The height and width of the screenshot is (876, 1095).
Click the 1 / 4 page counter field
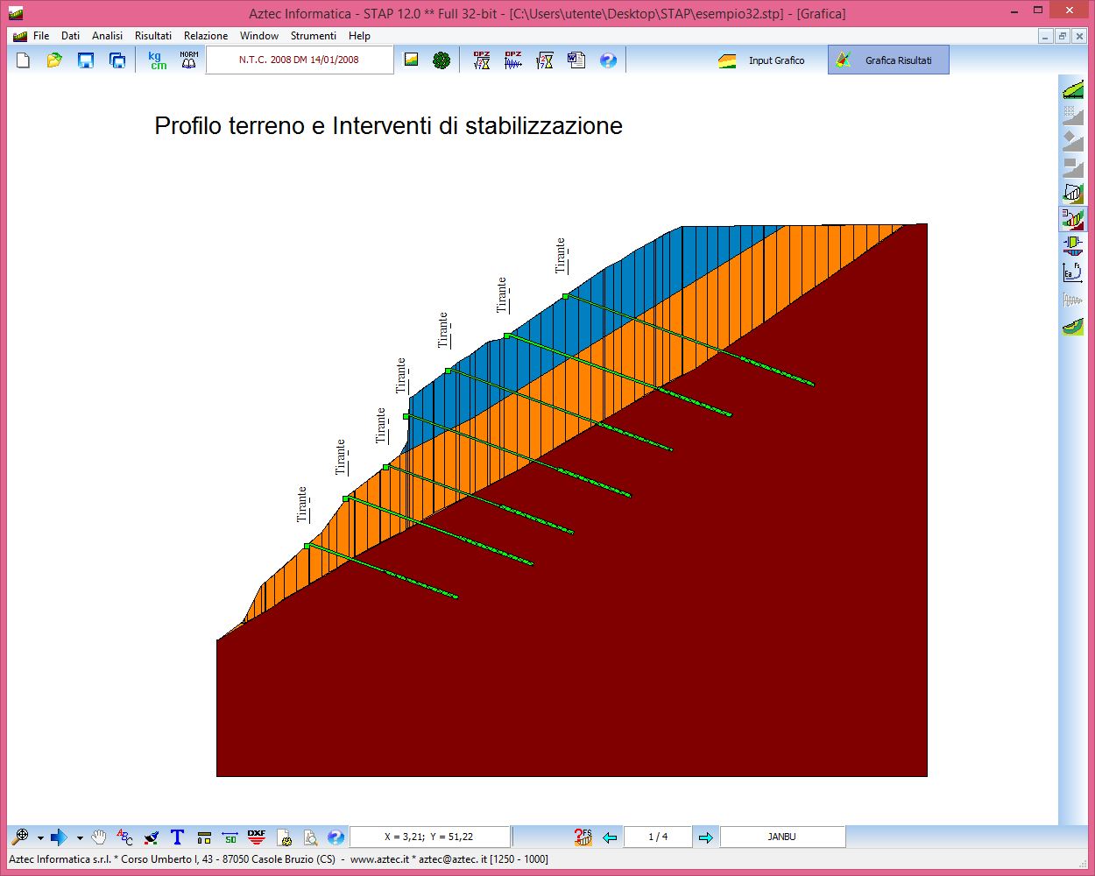658,837
